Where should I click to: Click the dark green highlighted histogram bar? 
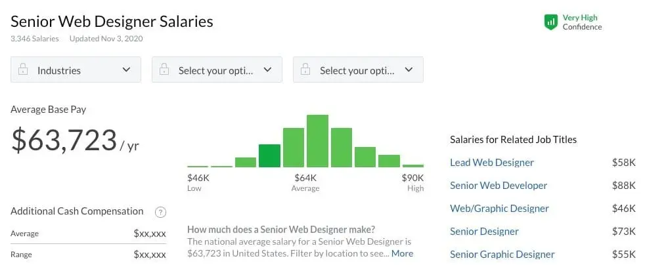pyautogui.click(x=269, y=156)
